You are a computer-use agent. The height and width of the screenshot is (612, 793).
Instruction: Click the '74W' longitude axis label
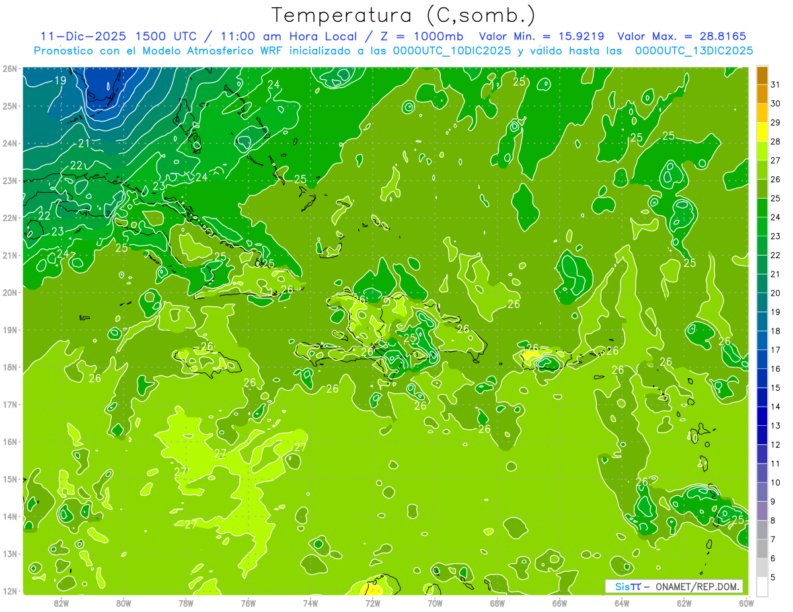[310, 603]
